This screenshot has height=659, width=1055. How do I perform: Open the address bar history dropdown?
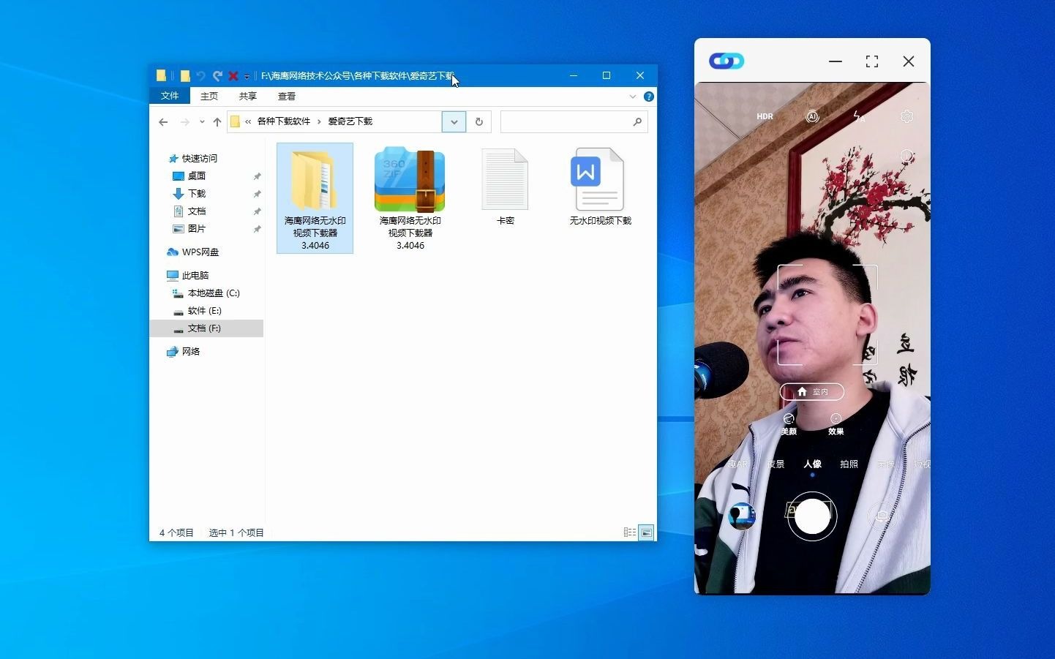[x=454, y=121]
